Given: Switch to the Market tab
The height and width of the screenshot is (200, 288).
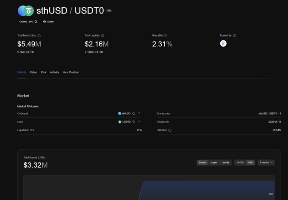Looking at the screenshot, I should point(22,72).
